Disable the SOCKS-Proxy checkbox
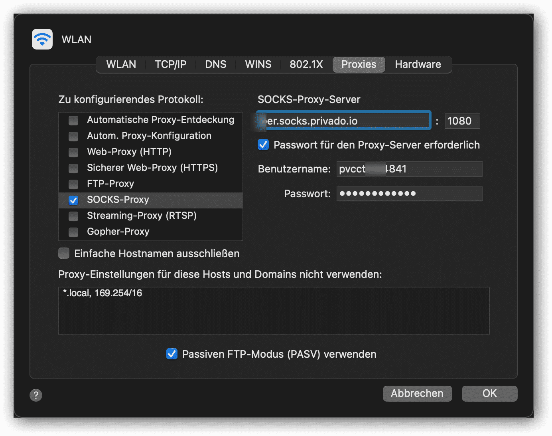The image size is (552, 436). point(73,200)
